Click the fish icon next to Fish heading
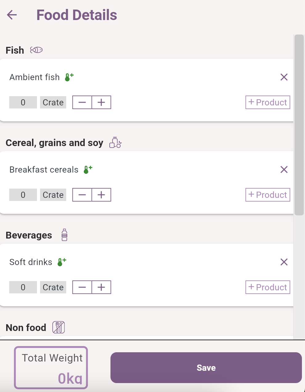This screenshot has width=305, height=392. pos(36,50)
